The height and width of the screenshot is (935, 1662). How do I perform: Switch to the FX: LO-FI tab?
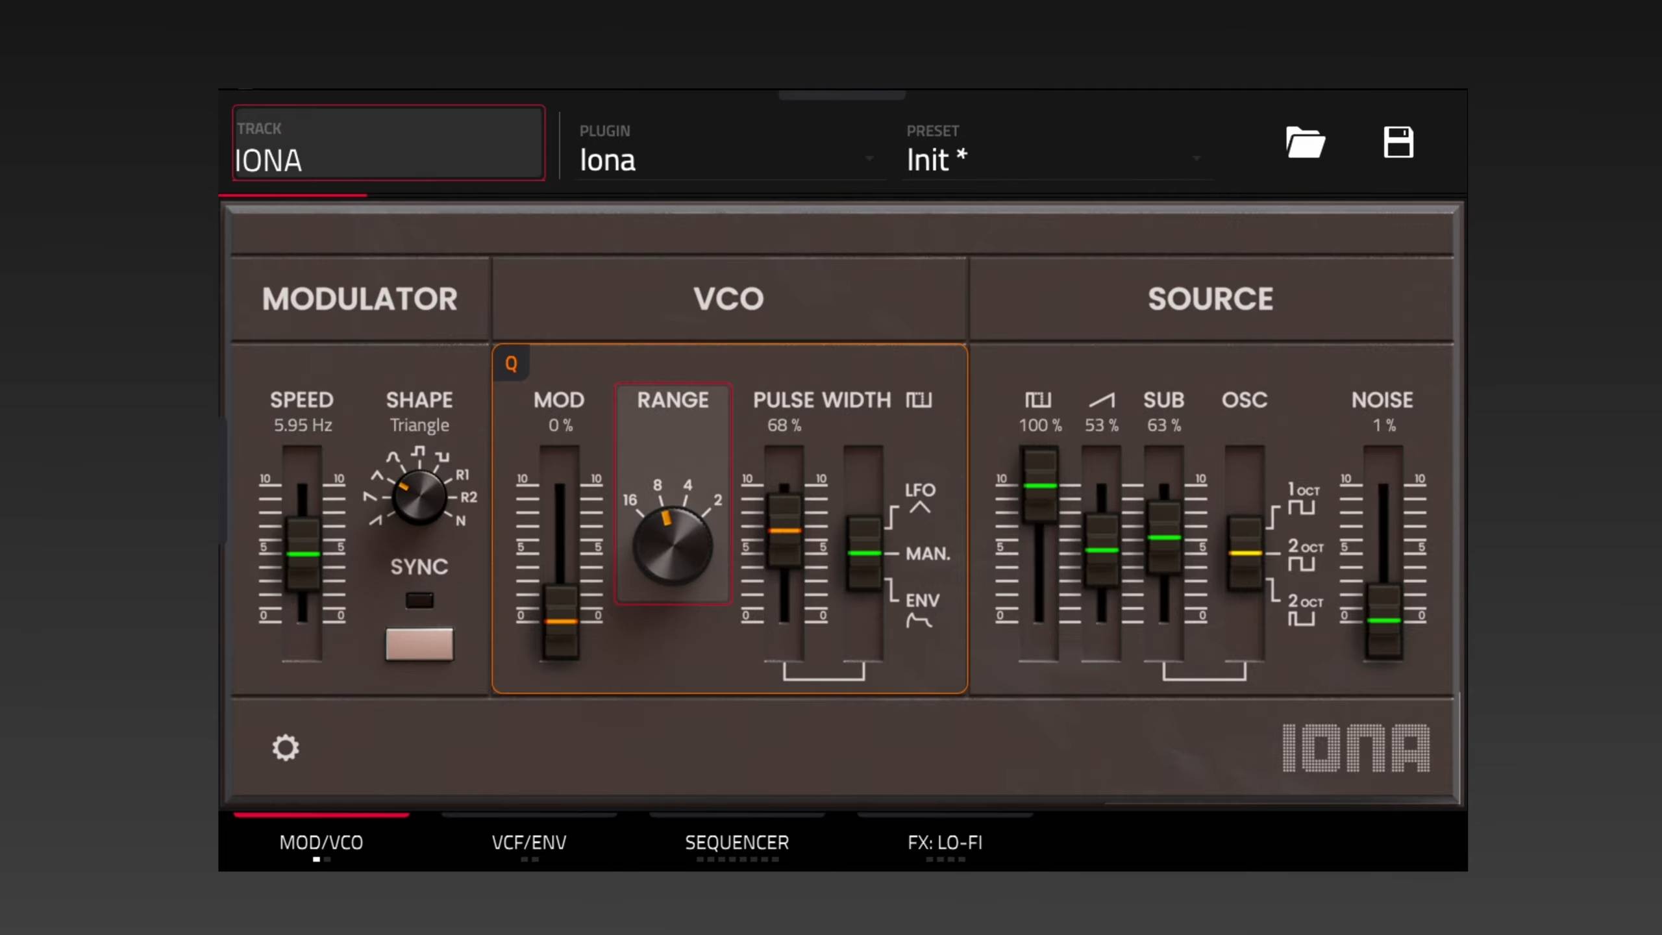coord(945,842)
